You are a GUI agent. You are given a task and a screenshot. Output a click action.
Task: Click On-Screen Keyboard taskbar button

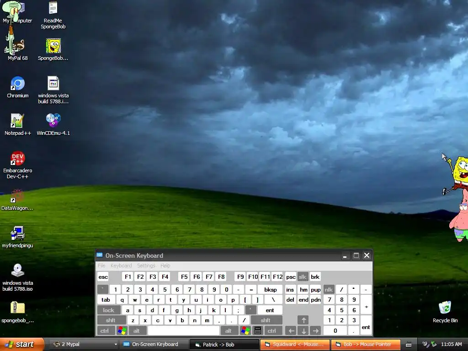154,345
